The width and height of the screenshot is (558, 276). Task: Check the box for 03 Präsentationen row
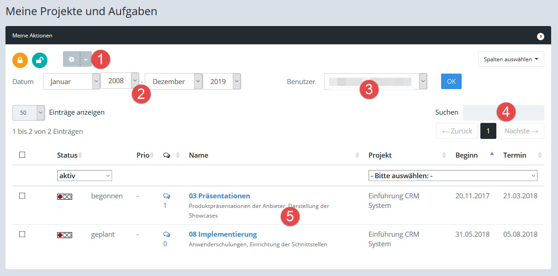22,196
